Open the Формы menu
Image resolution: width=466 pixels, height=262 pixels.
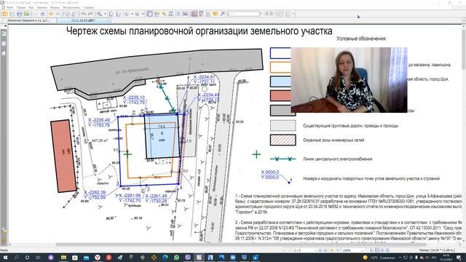coord(55,7)
